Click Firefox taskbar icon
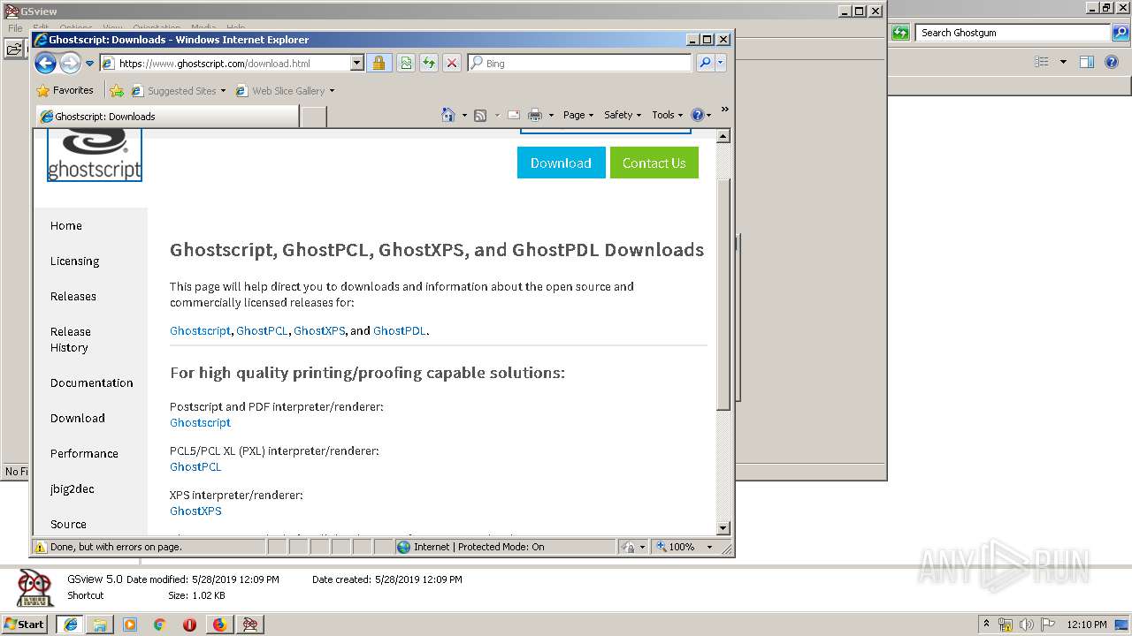1132x636 pixels. [219, 625]
